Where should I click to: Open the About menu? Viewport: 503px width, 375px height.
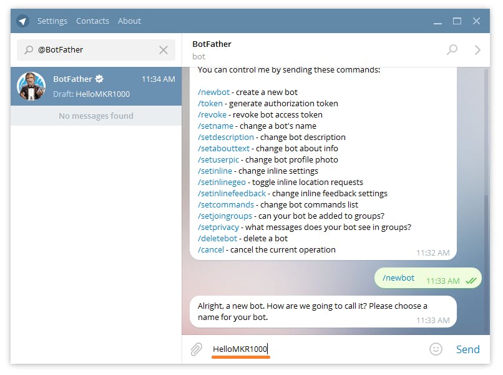click(x=129, y=21)
